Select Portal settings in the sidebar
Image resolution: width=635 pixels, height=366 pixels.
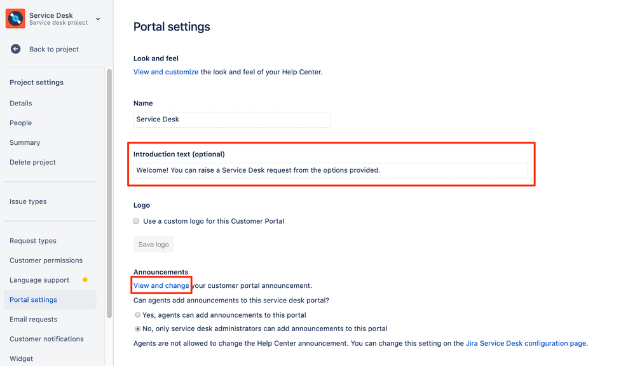(33, 299)
